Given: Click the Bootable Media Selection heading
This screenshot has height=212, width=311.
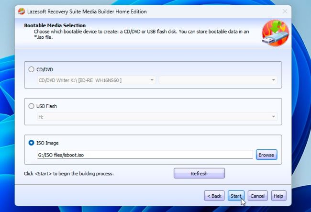Looking at the screenshot, I should (x=55, y=25).
